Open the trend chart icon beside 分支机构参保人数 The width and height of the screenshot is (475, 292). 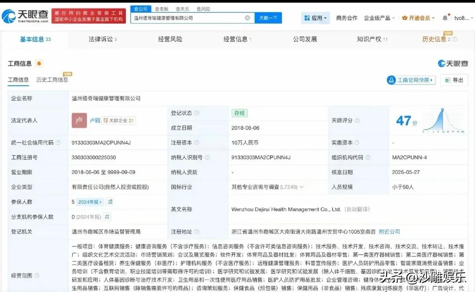[107, 217]
